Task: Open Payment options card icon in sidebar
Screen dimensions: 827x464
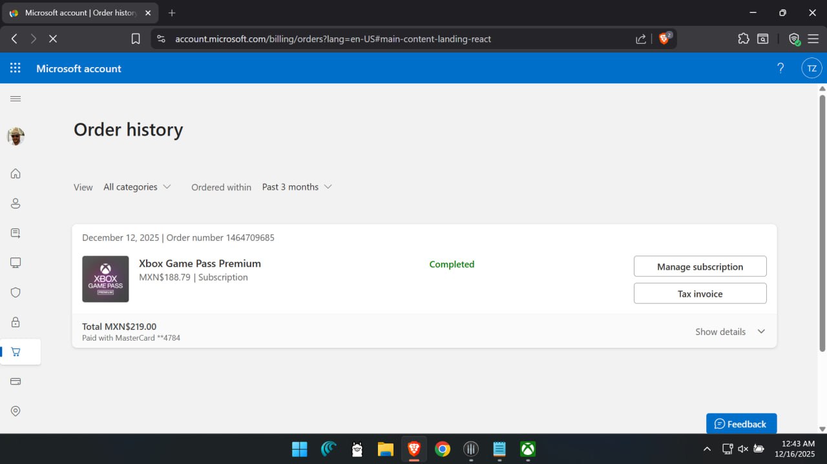Action: (x=16, y=381)
